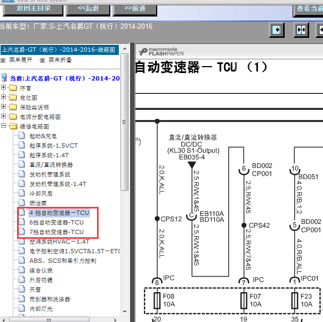Expand the 保险丝说明 folder node

(x=3, y=107)
